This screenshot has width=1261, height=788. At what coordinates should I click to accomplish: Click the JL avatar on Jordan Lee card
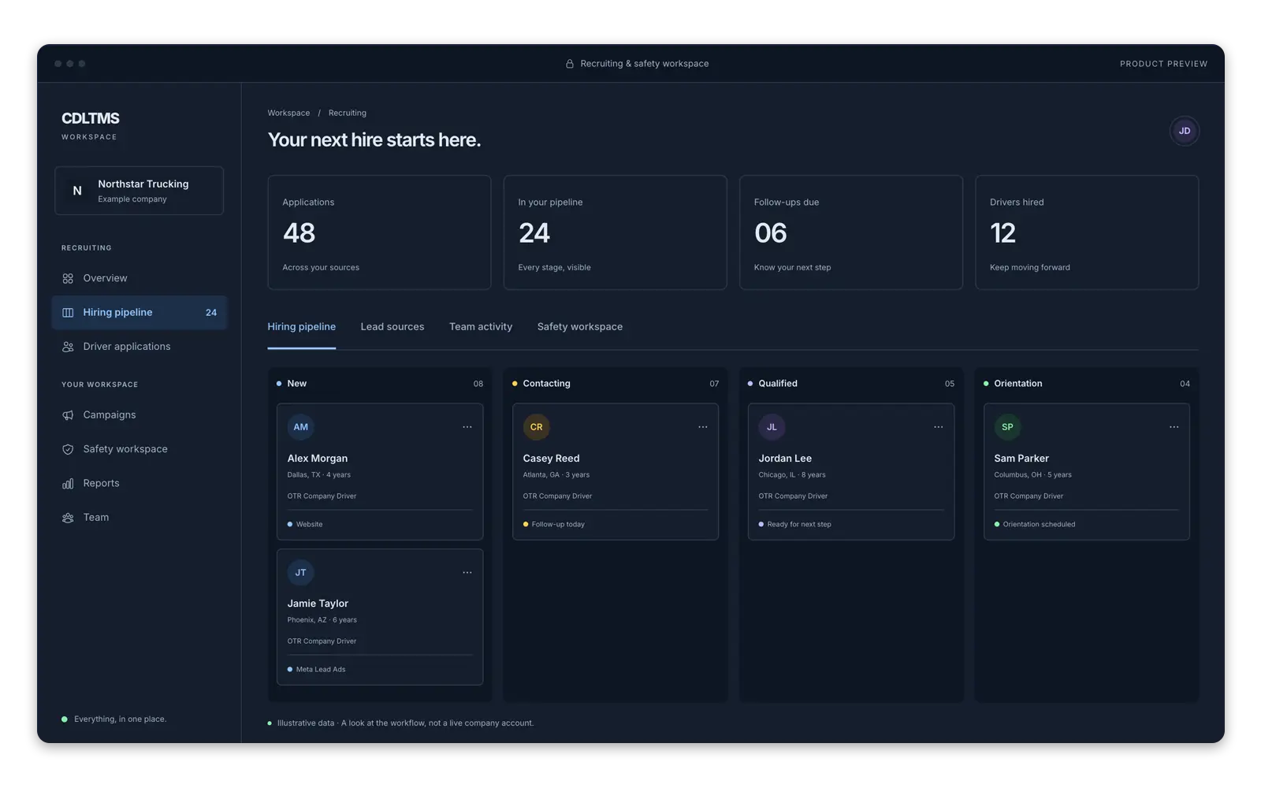772,427
